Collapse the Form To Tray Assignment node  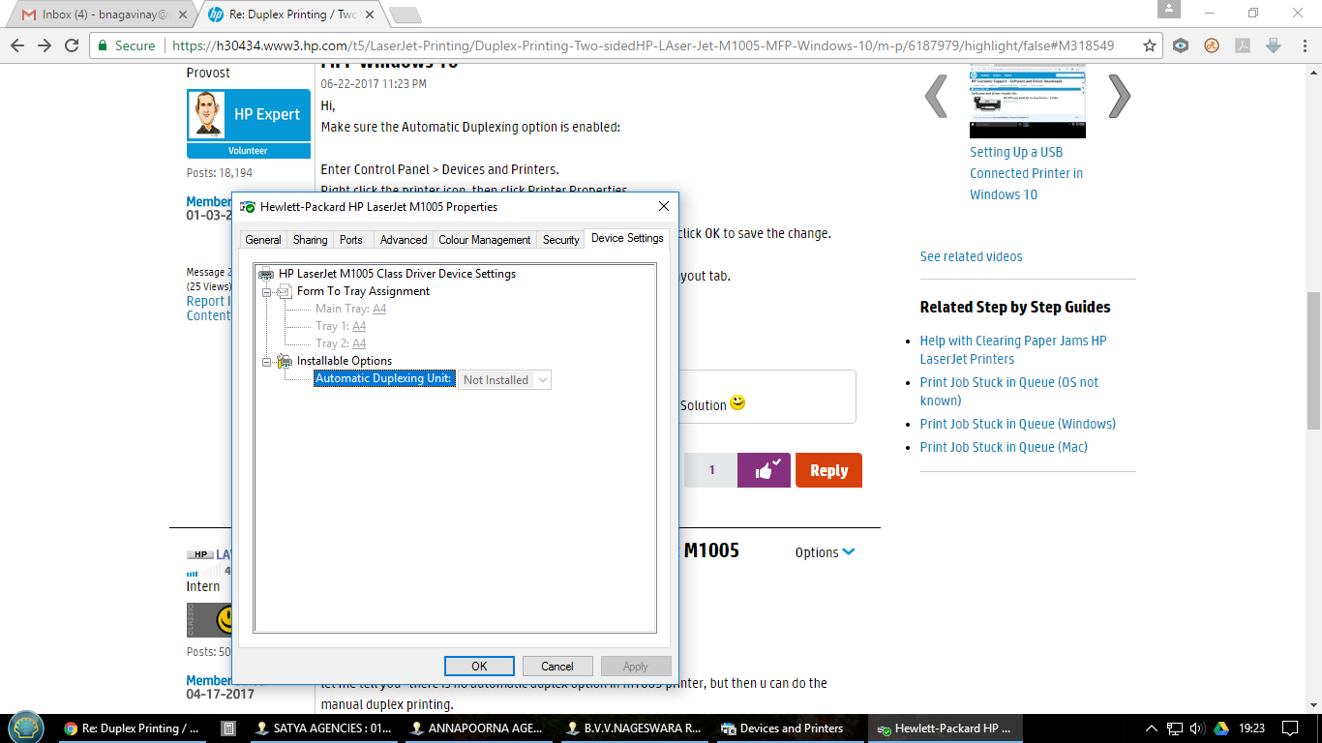pyautogui.click(x=266, y=291)
